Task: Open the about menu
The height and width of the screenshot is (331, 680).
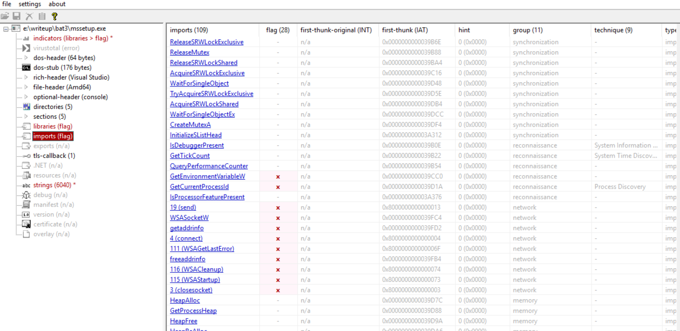Action: pyautogui.click(x=57, y=4)
